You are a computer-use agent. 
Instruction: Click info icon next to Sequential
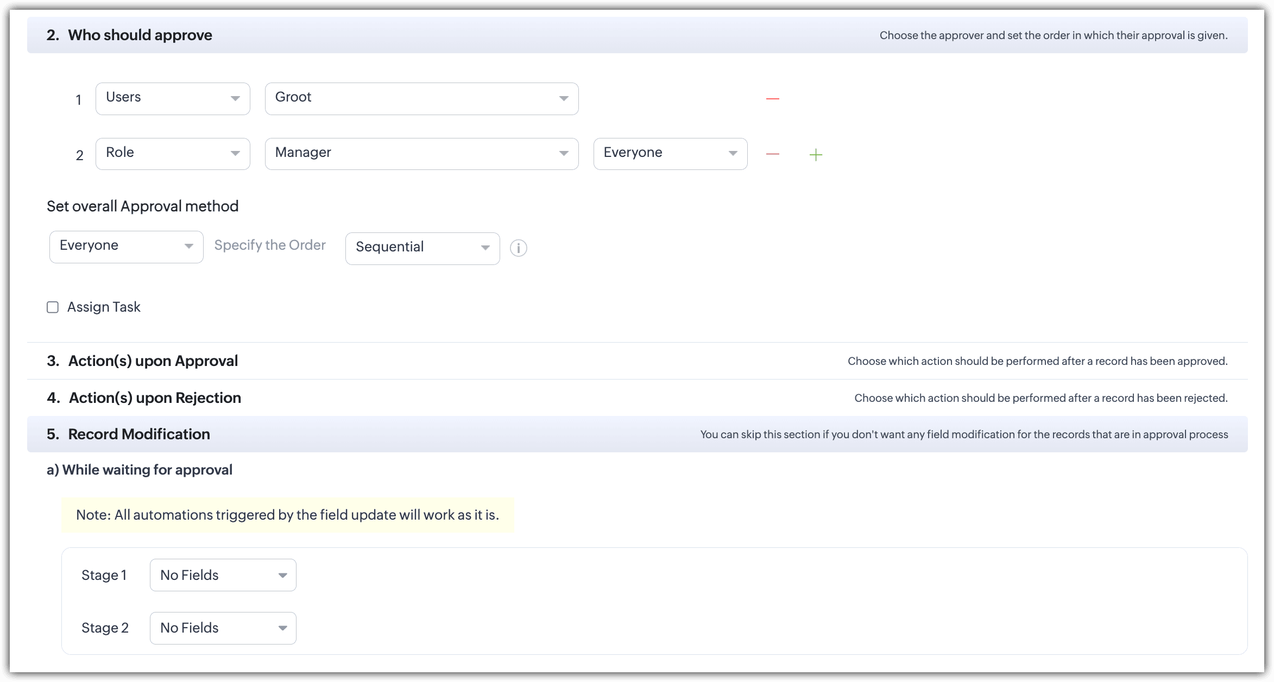[x=518, y=248]
